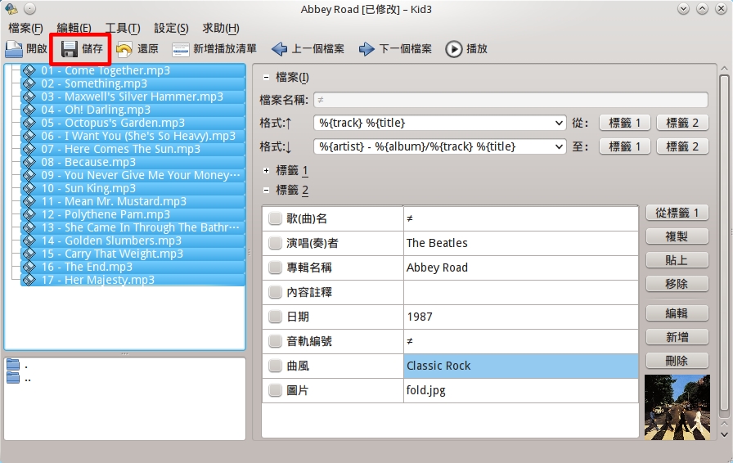Open the 格式↑ %{track} %{title} dropdown

(x=440, y=123)
